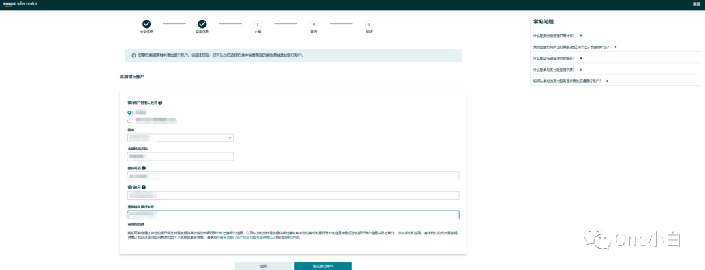Click the 重新输入银行账号 input field
Image resolution: width=705 pixels, height=270 pixels.
[293, 215]
